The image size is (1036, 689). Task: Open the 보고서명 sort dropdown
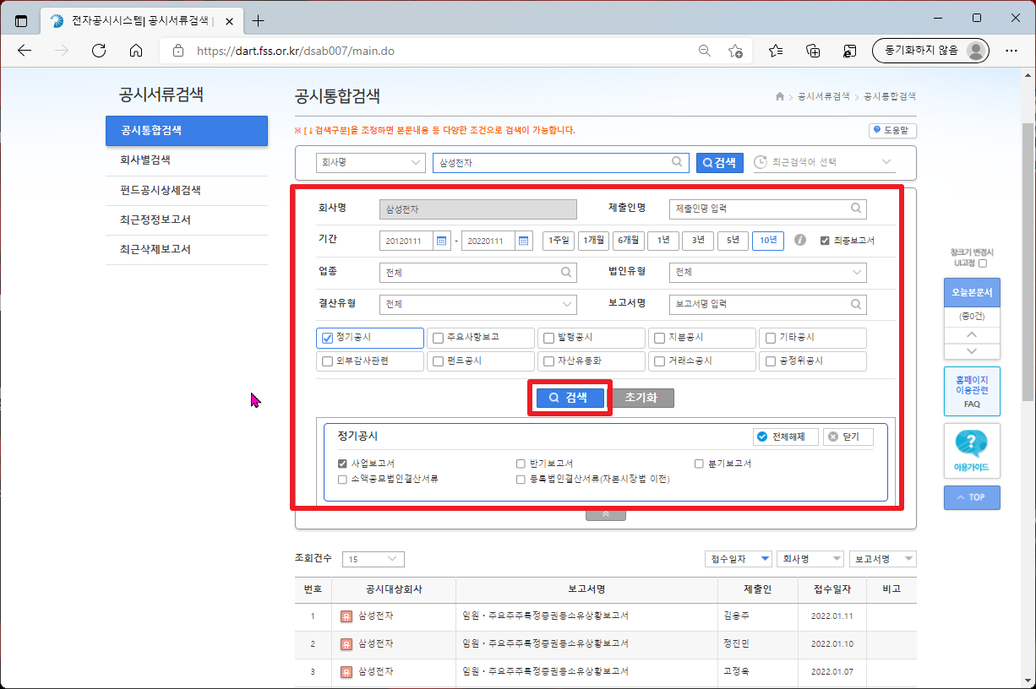click(883, 559)
